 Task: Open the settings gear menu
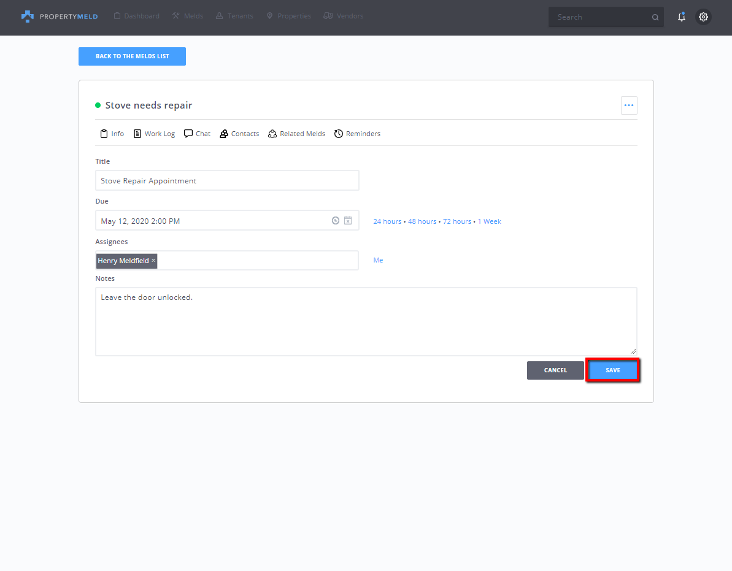tap(703, 17)
